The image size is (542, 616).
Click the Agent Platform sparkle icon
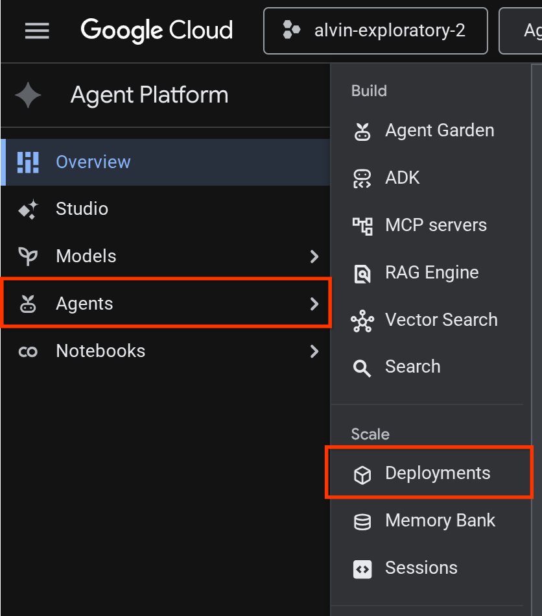tap(28, 95)
